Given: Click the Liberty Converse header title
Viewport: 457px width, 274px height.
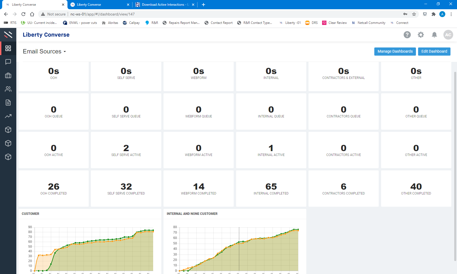Looking at the screenshot, I should click(46, 35).
